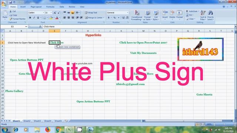Image resolution: width=237 pixels, height=133 pixels.
Task: Switch to the Data tab
Action: click(x=62, y=7)
